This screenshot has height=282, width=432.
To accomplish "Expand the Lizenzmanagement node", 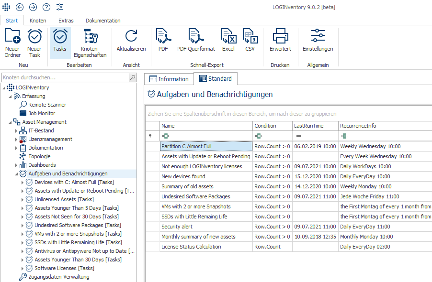I will click(x=16, y=140).
